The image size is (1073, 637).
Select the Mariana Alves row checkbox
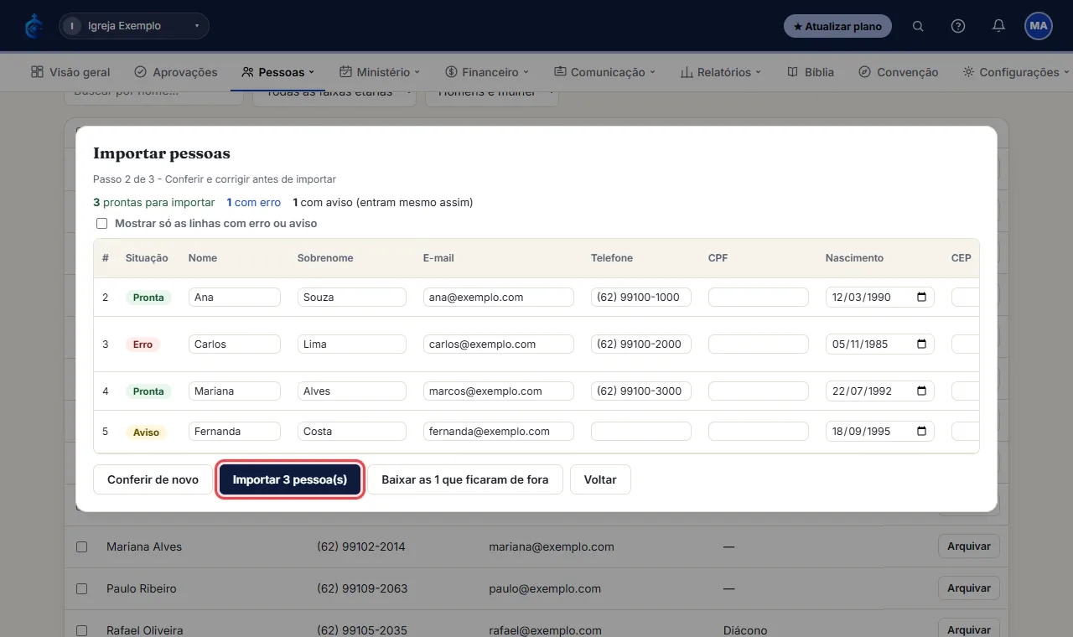82,546
